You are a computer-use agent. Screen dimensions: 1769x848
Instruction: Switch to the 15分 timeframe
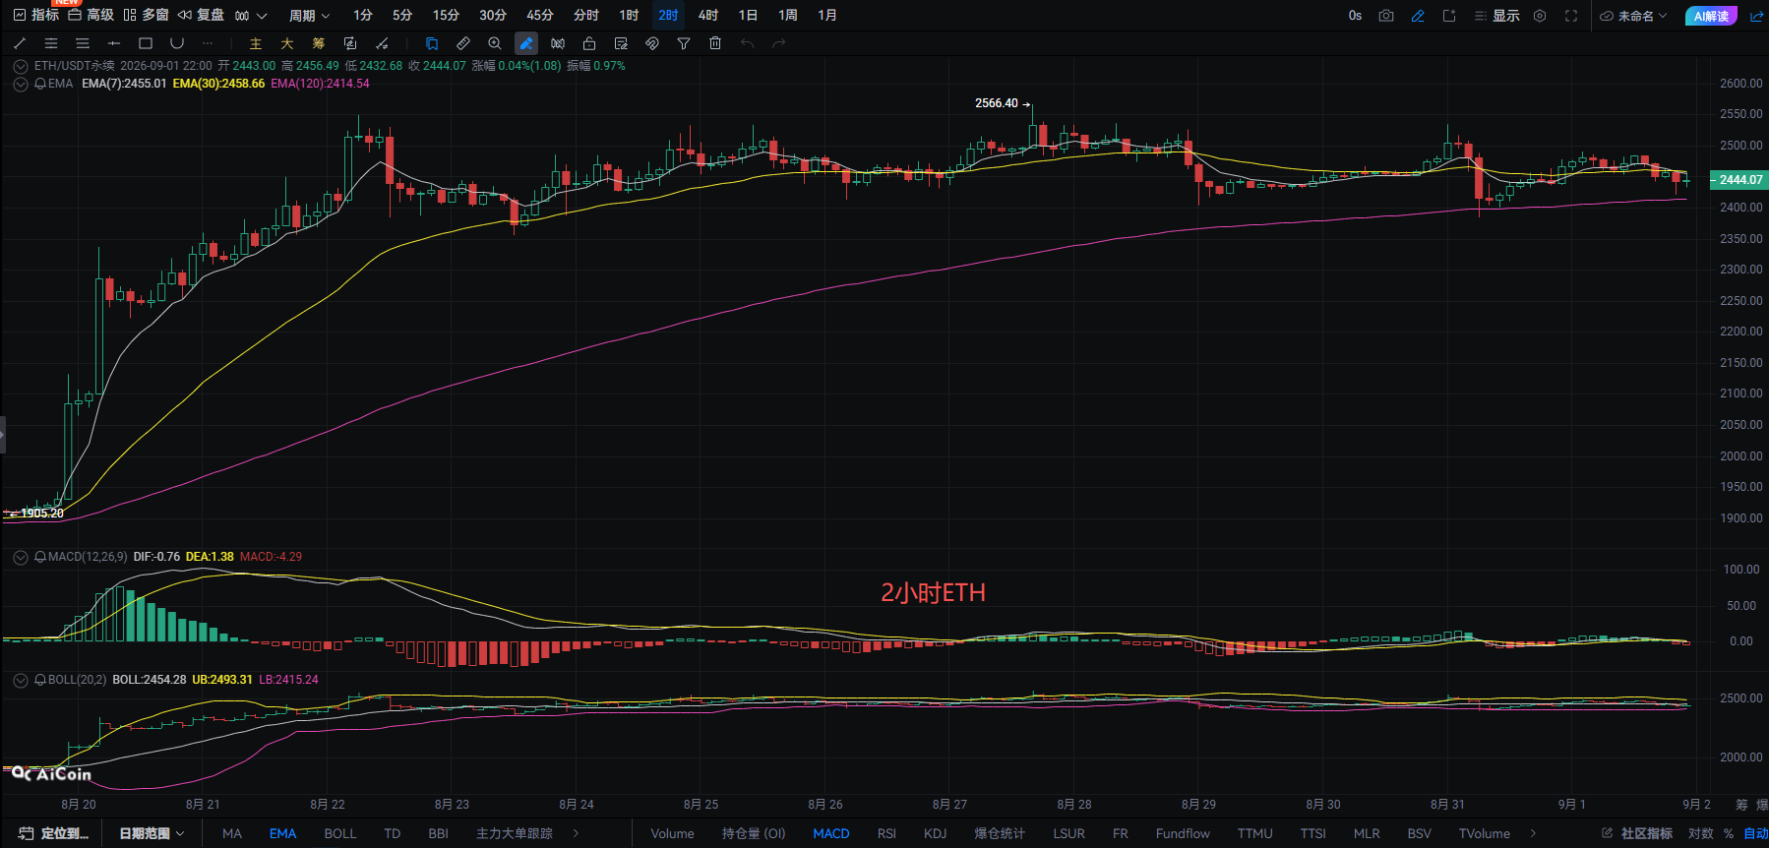pos(446,16)
